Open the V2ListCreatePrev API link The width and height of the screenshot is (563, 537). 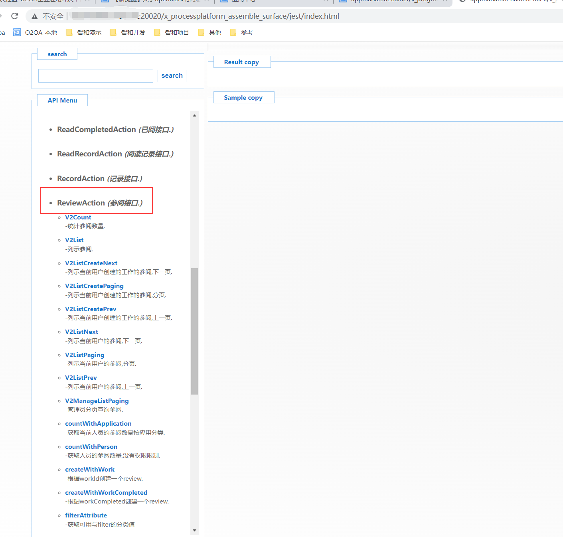point(91,309)
